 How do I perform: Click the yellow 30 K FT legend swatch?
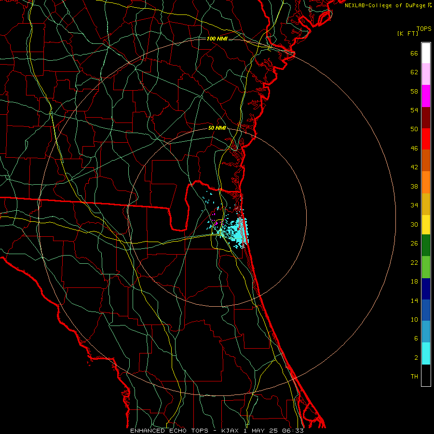(x=426, y=225)
